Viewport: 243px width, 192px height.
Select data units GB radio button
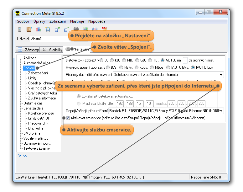click(137, 60)
